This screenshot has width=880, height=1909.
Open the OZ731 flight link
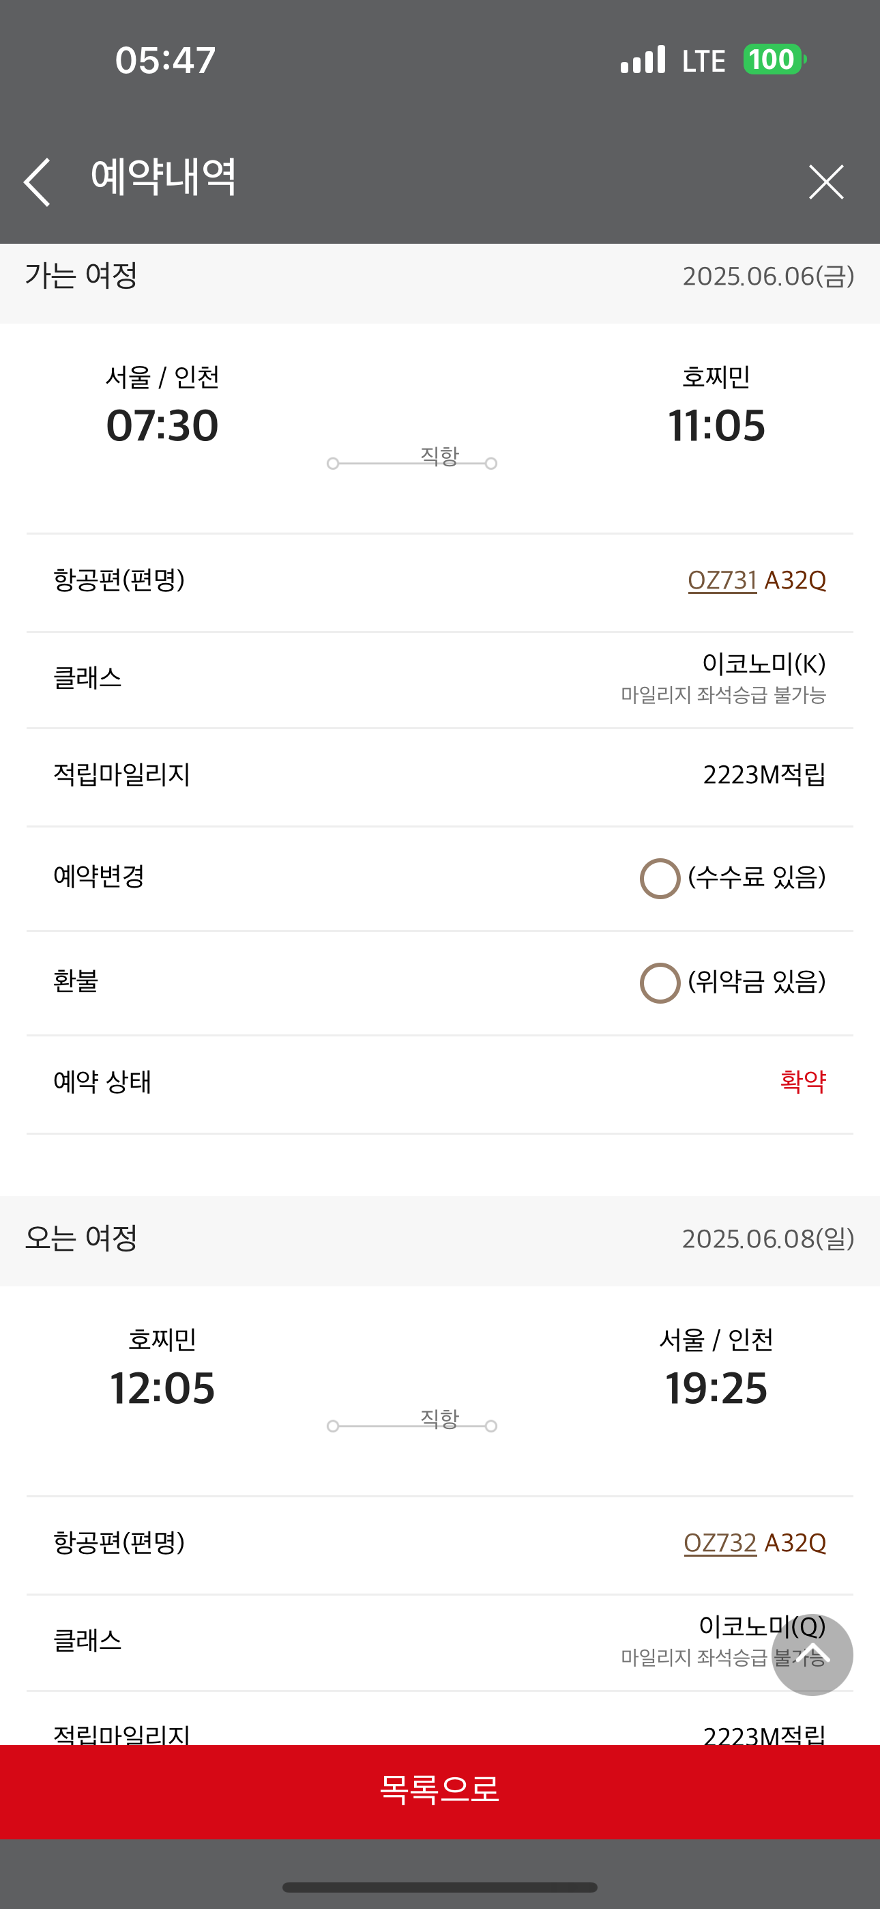pos(722,580)
